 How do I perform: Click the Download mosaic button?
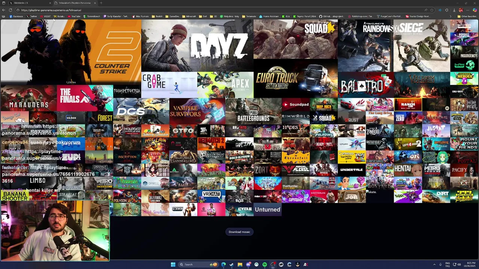[x=239, y=232]
